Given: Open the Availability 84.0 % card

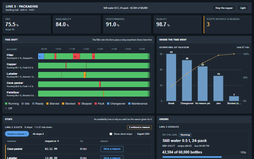Looking at the screenshot, I should click(x=77, y=25).
